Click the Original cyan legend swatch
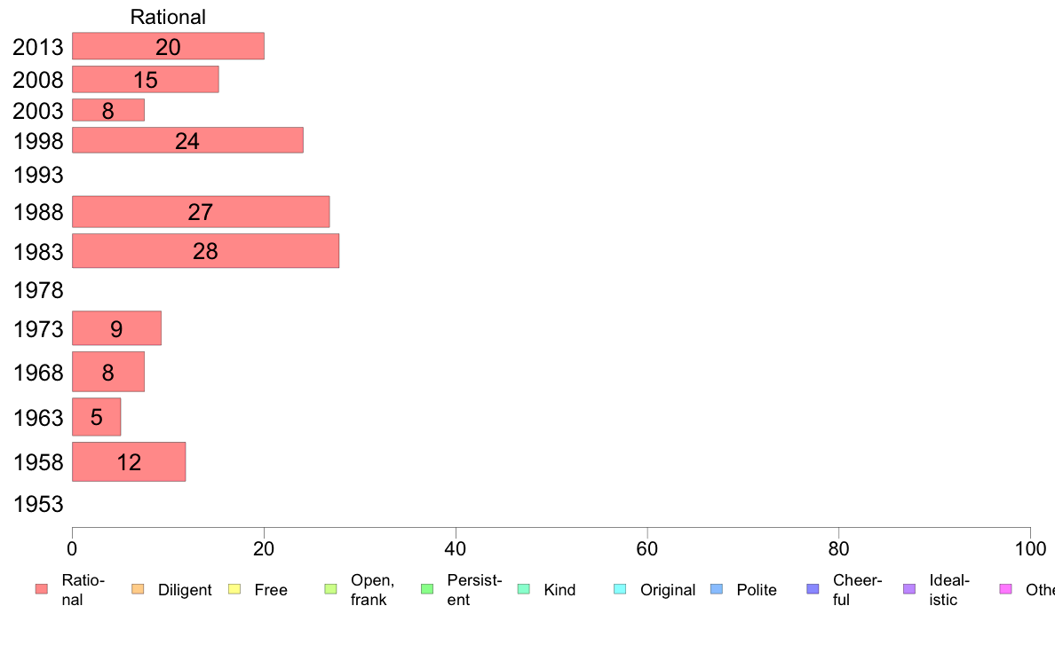The width and height of the screenshot is (1055, 653). 621,589
